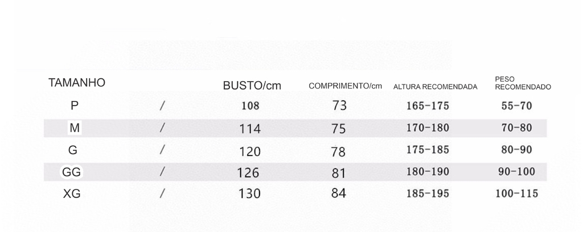Select bust value 126 in GG row

click(248, 172)
